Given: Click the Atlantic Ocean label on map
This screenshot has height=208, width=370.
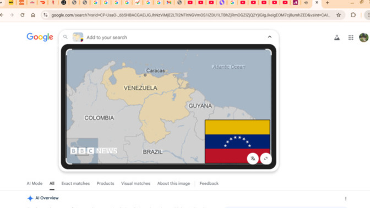Looking at the screenshot, I should tap(228, 67).
